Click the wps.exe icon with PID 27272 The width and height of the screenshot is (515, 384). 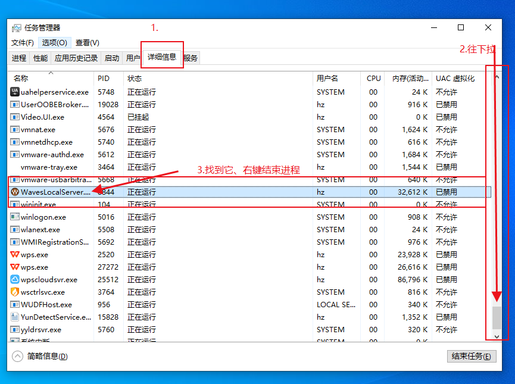pyautogui.click(x=15, y=267)
